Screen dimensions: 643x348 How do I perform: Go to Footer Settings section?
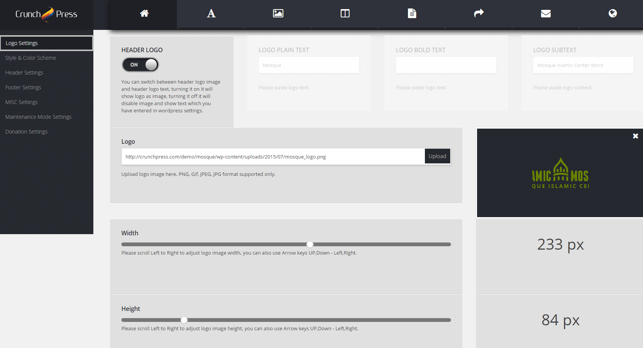click(x=23, y=87)
